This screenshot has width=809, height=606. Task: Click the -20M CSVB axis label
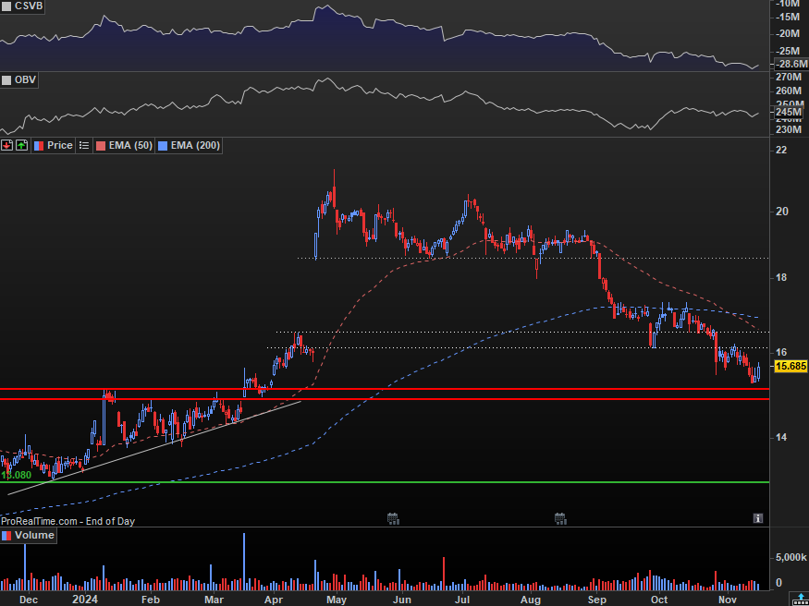point(789,34)
